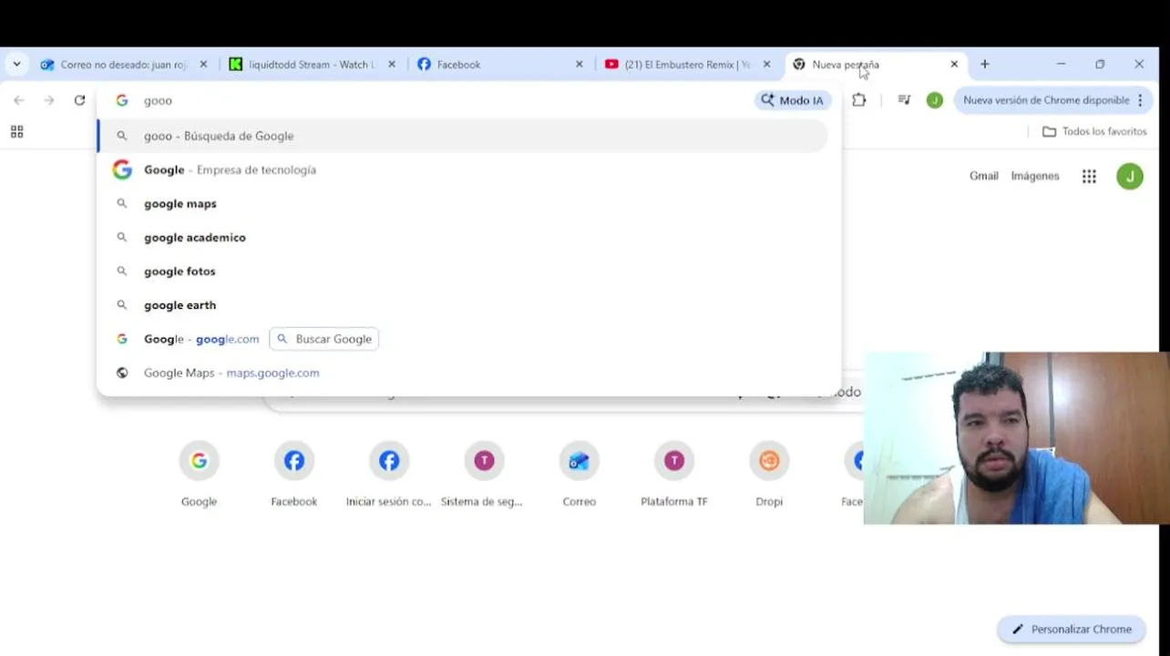Activate Modo IA button
The image size is (1170, 656).
tap(793, 100)
